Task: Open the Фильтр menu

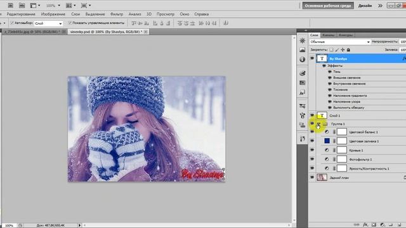Action: tap(117, 14)
